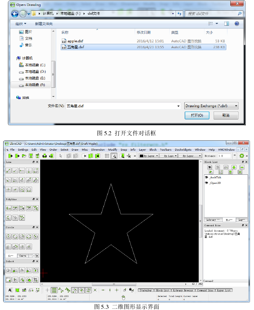Screen dimensions: 254x310
Task: Click the 取消 cancel button
Action: click(x=225, y=115)
